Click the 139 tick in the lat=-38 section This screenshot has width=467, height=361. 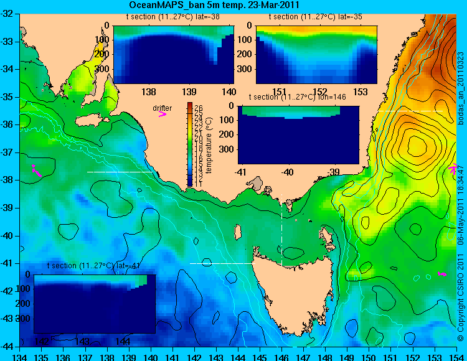pos(189,92)
